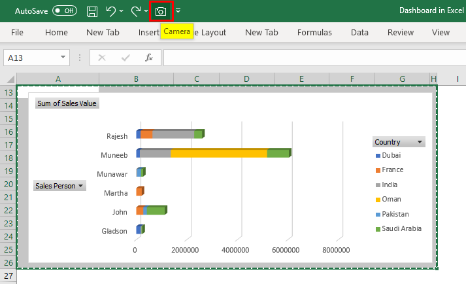Click the Sum of Sales Value field button
Screen dimensions: 466x284
point(67,103)
